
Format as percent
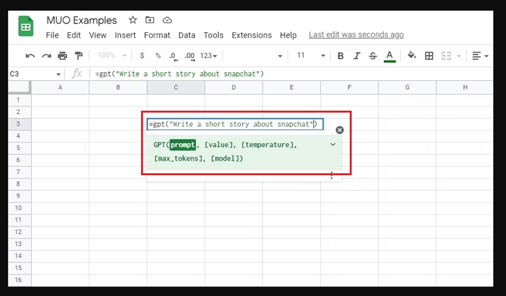pos(157,56)
